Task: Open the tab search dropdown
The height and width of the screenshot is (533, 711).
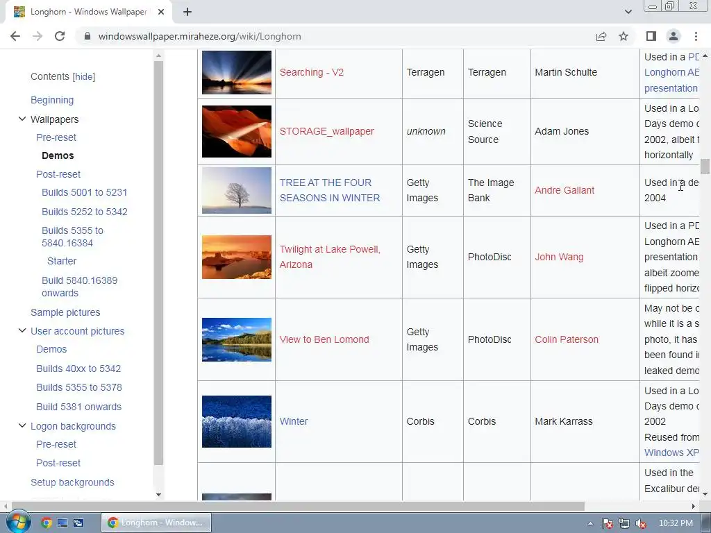Action: click(x=628, y=12)
